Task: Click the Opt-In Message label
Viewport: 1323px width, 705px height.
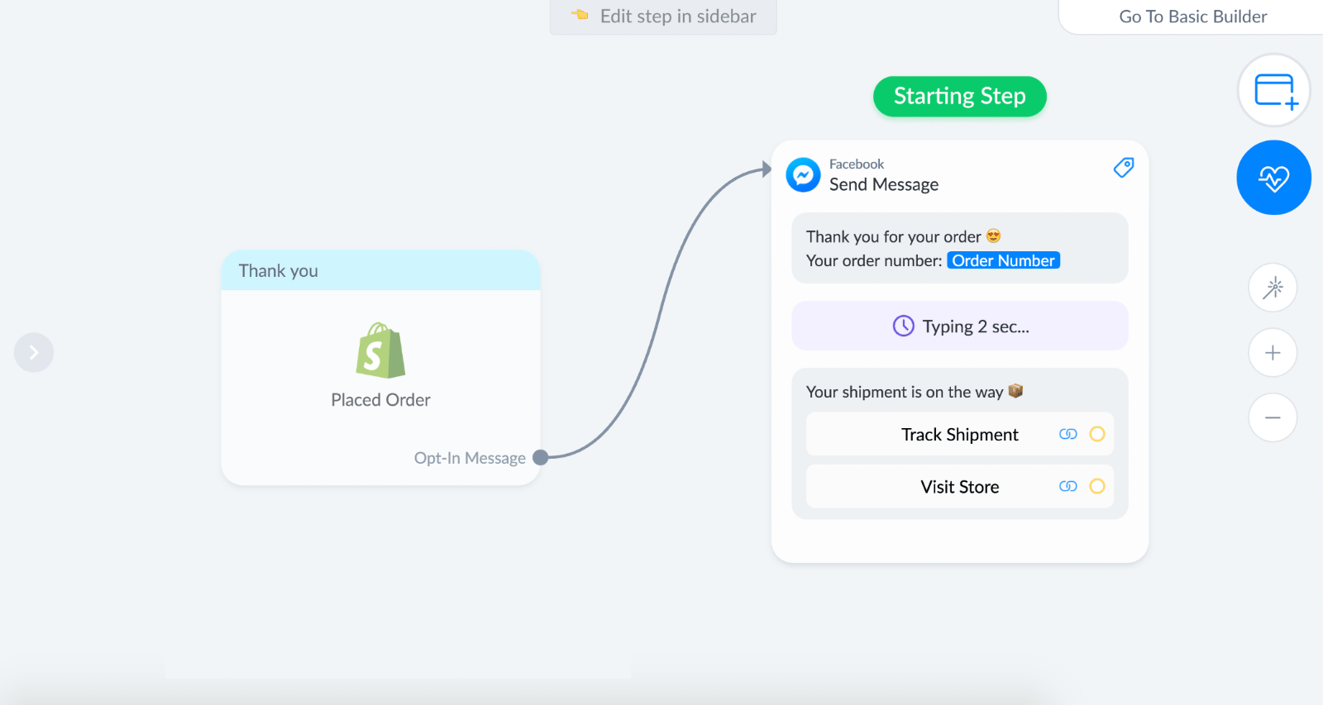Action: coord(470,458)
